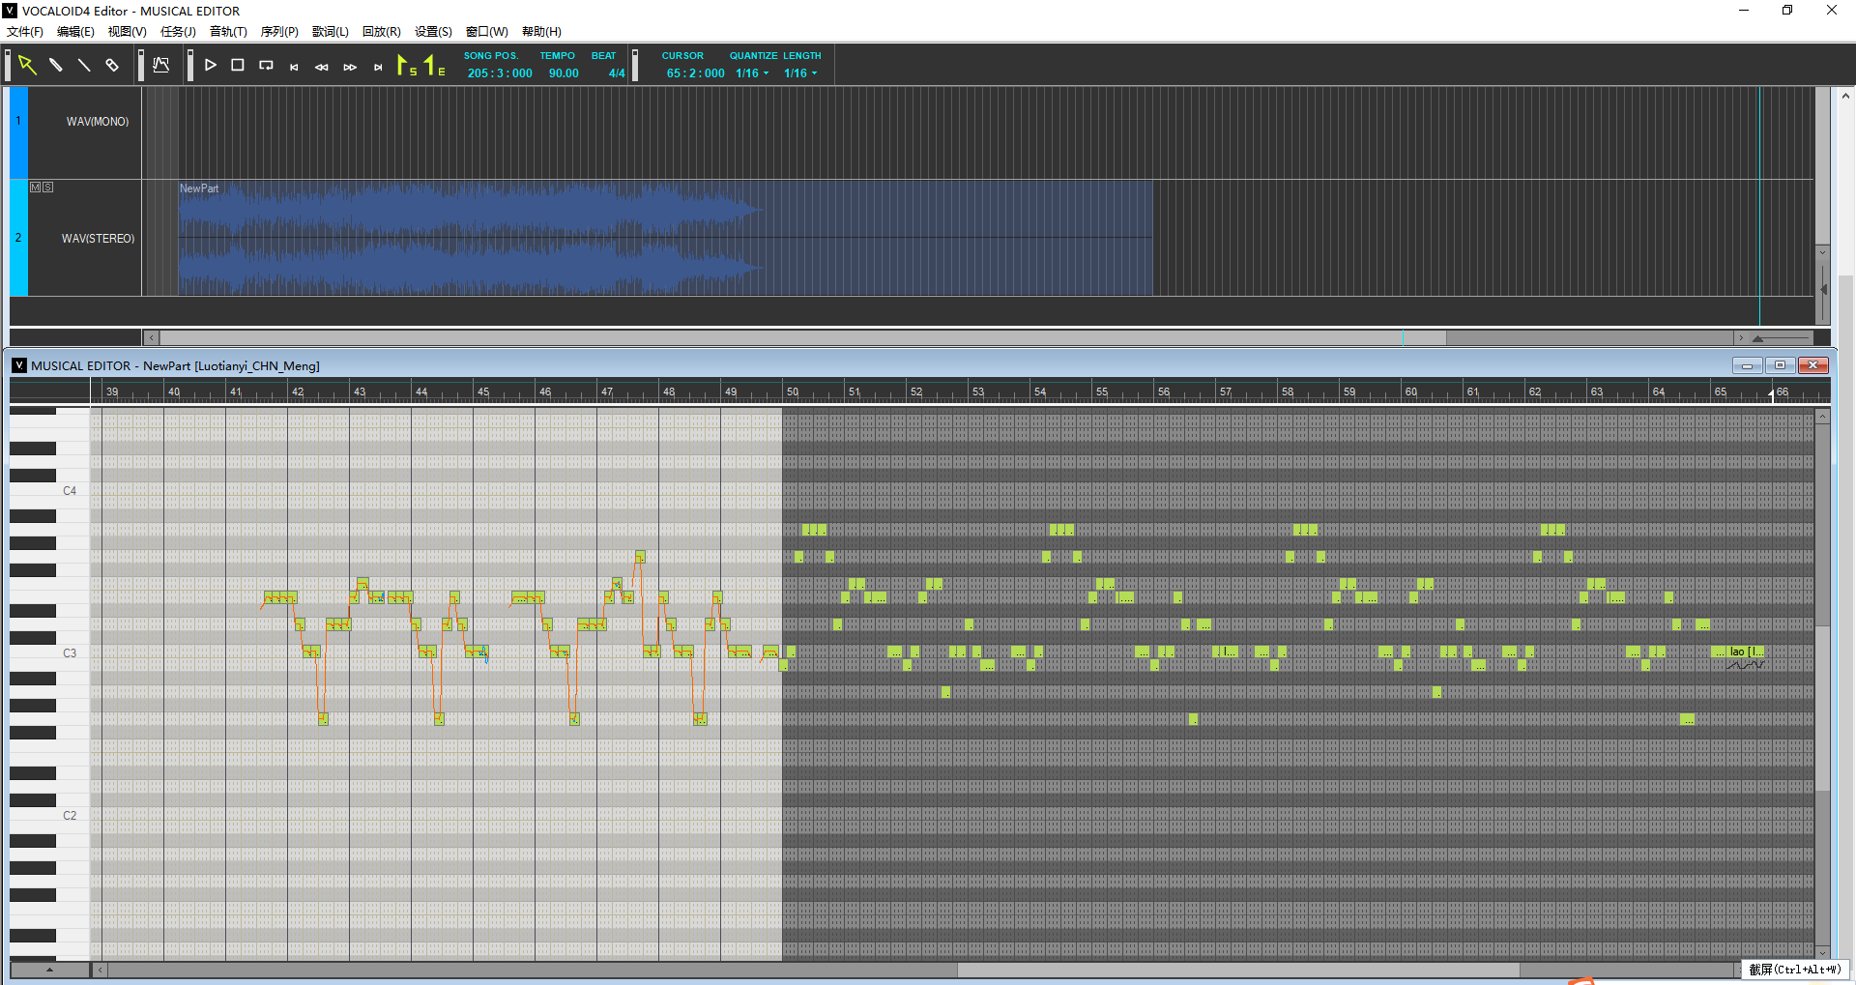Open the 歌词(L) menu
Viewport: 1856px width, 985px height.
point(330,32)
